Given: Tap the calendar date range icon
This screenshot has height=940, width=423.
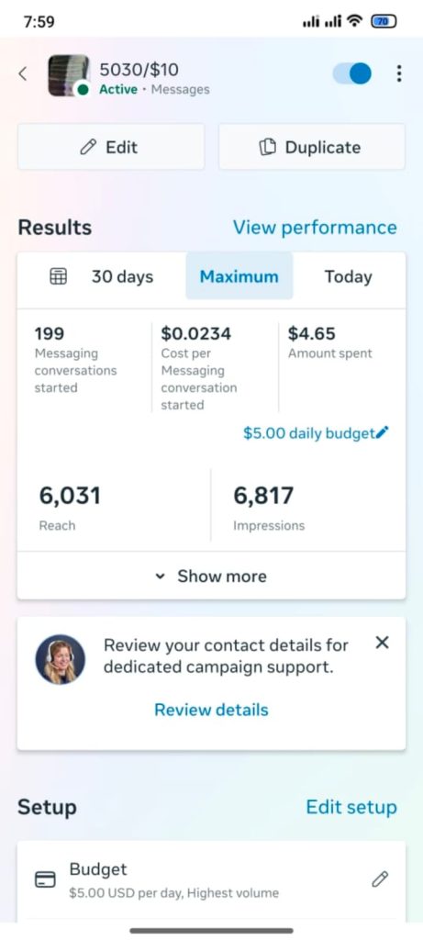Looking at the screenshot, I should click(x=58, y=276).
